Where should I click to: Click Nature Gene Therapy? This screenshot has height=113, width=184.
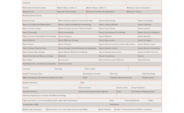tap(107, 29)
